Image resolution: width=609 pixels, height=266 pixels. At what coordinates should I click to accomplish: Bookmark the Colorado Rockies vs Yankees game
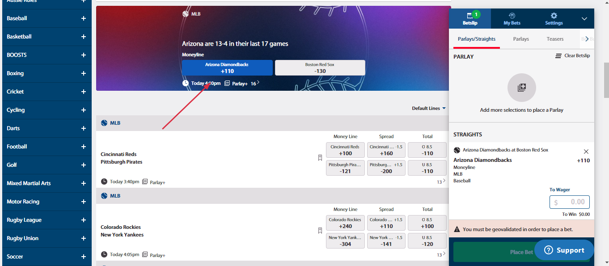coord(320,231)
